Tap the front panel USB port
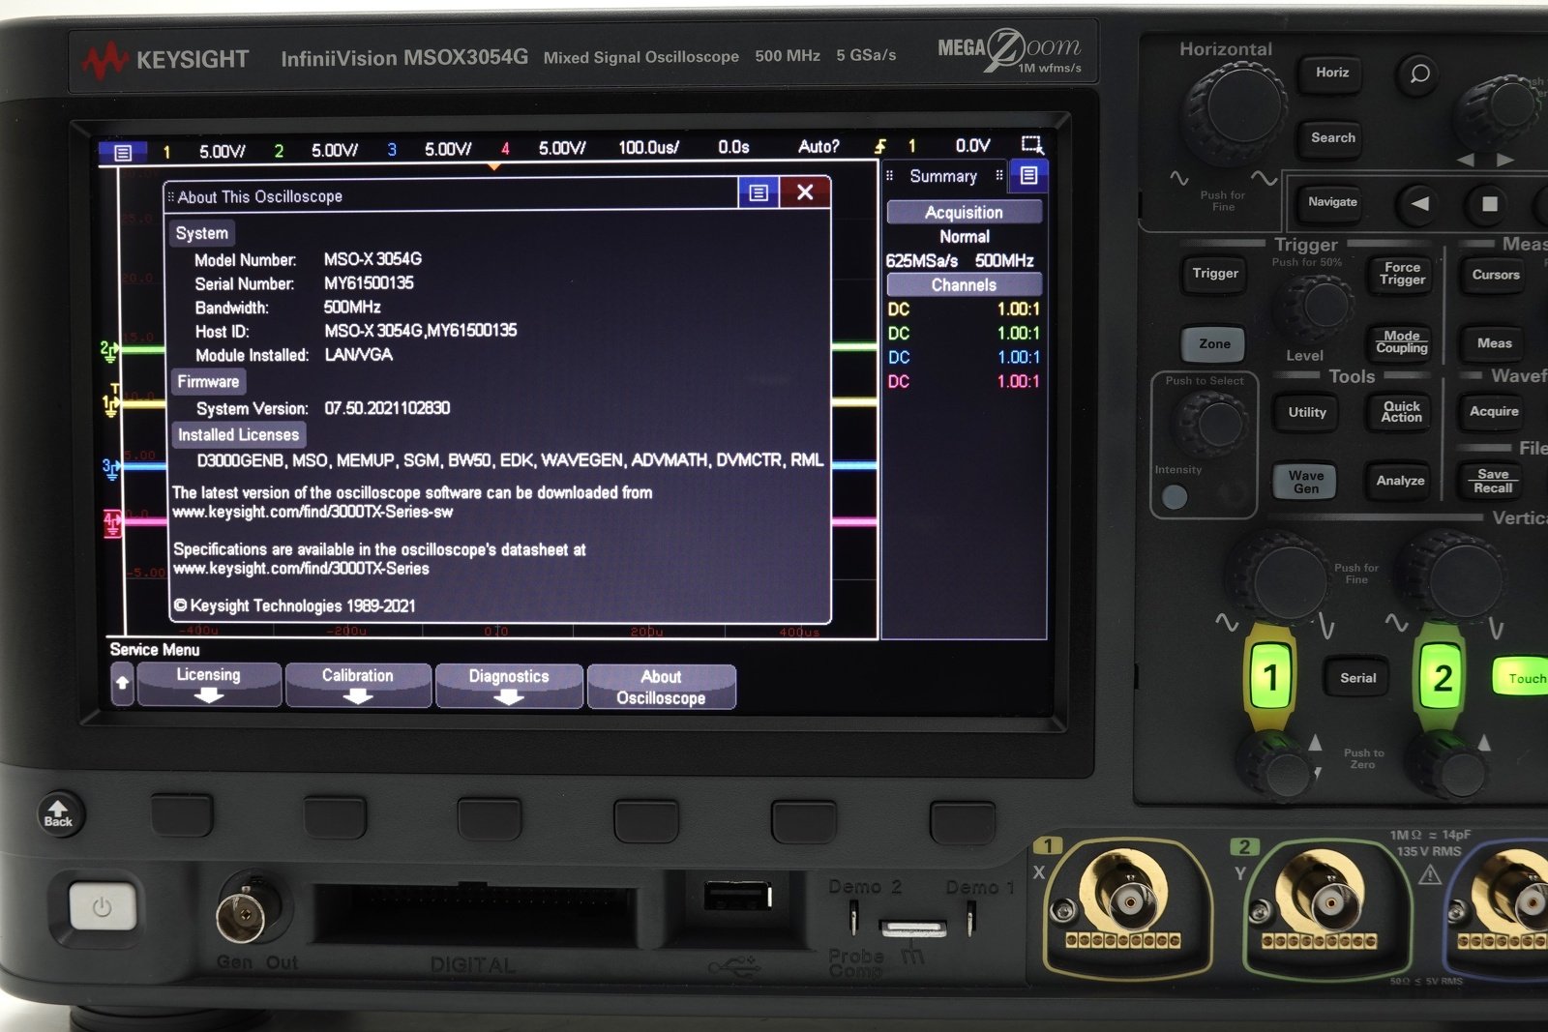Viewport: 1548px width, 1032px height. (737, 896)
